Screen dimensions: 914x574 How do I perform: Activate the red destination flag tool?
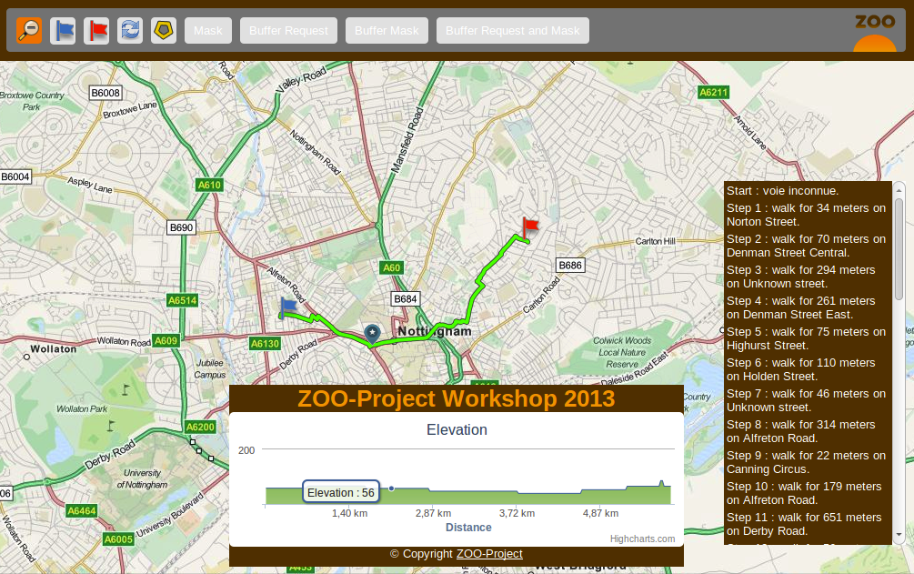click(96, 30)
